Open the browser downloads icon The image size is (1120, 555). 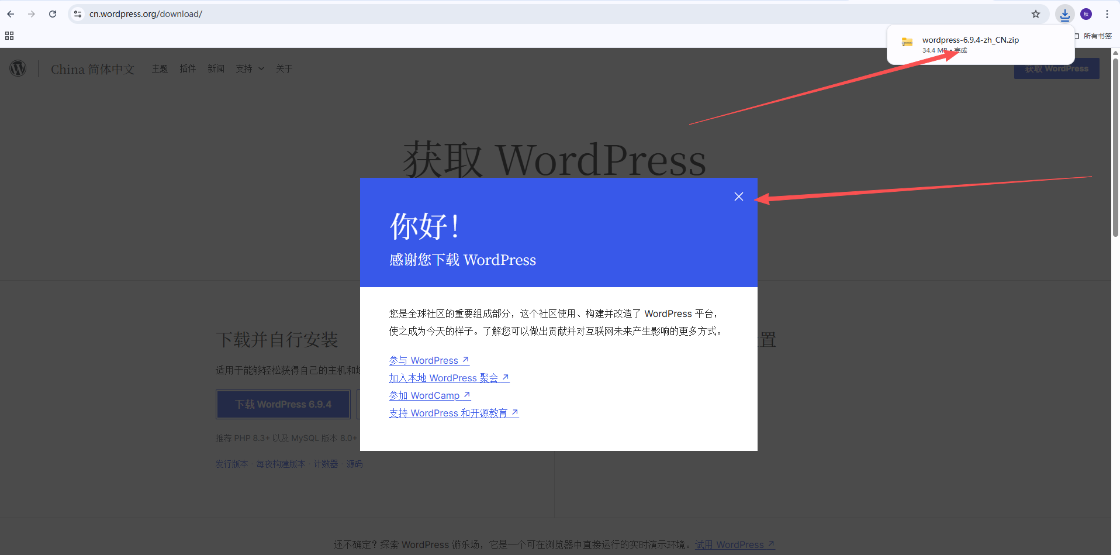1064,14
